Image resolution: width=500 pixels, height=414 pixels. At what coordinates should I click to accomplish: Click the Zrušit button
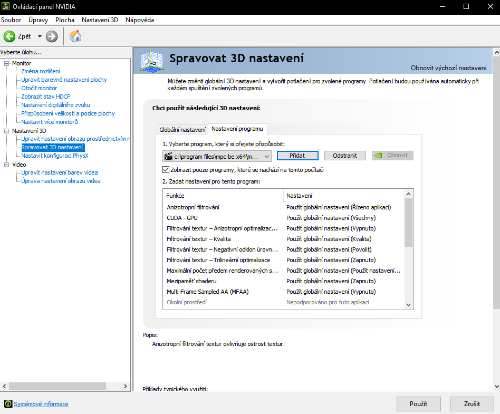(472, 404)
